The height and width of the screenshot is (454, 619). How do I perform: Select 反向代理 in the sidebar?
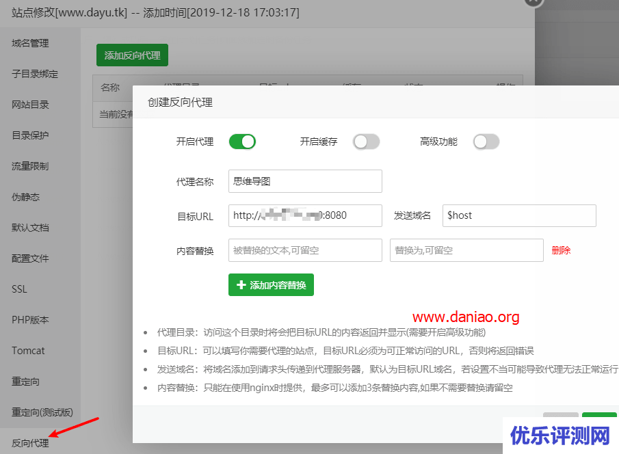(x=30, y=443)
